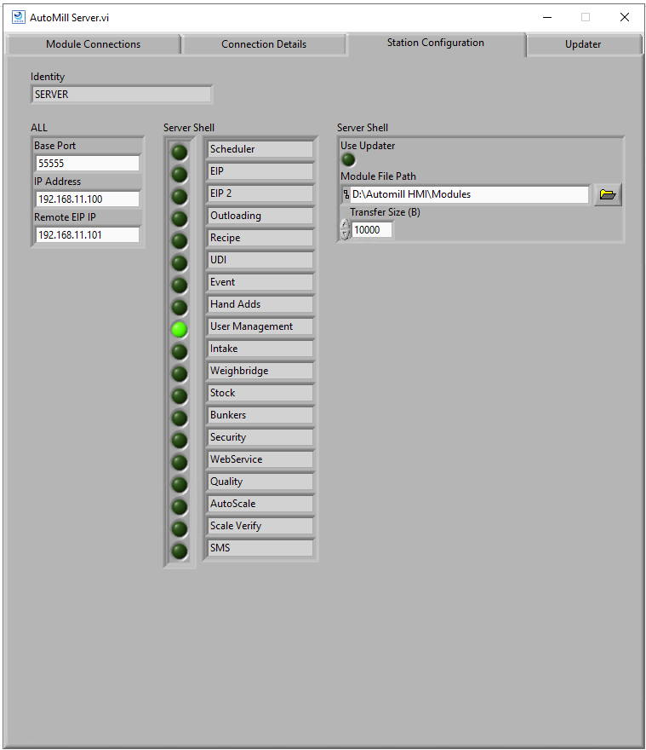The height and width of the screenshot is (750, 646).
Task: Click the Hand Adds name field
Action: click(x=260, y=304)
